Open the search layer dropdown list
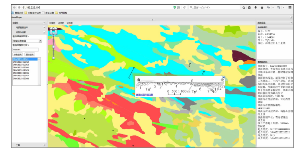The height and width of the screenshot is (150, 305). click(x=41, y=41)
